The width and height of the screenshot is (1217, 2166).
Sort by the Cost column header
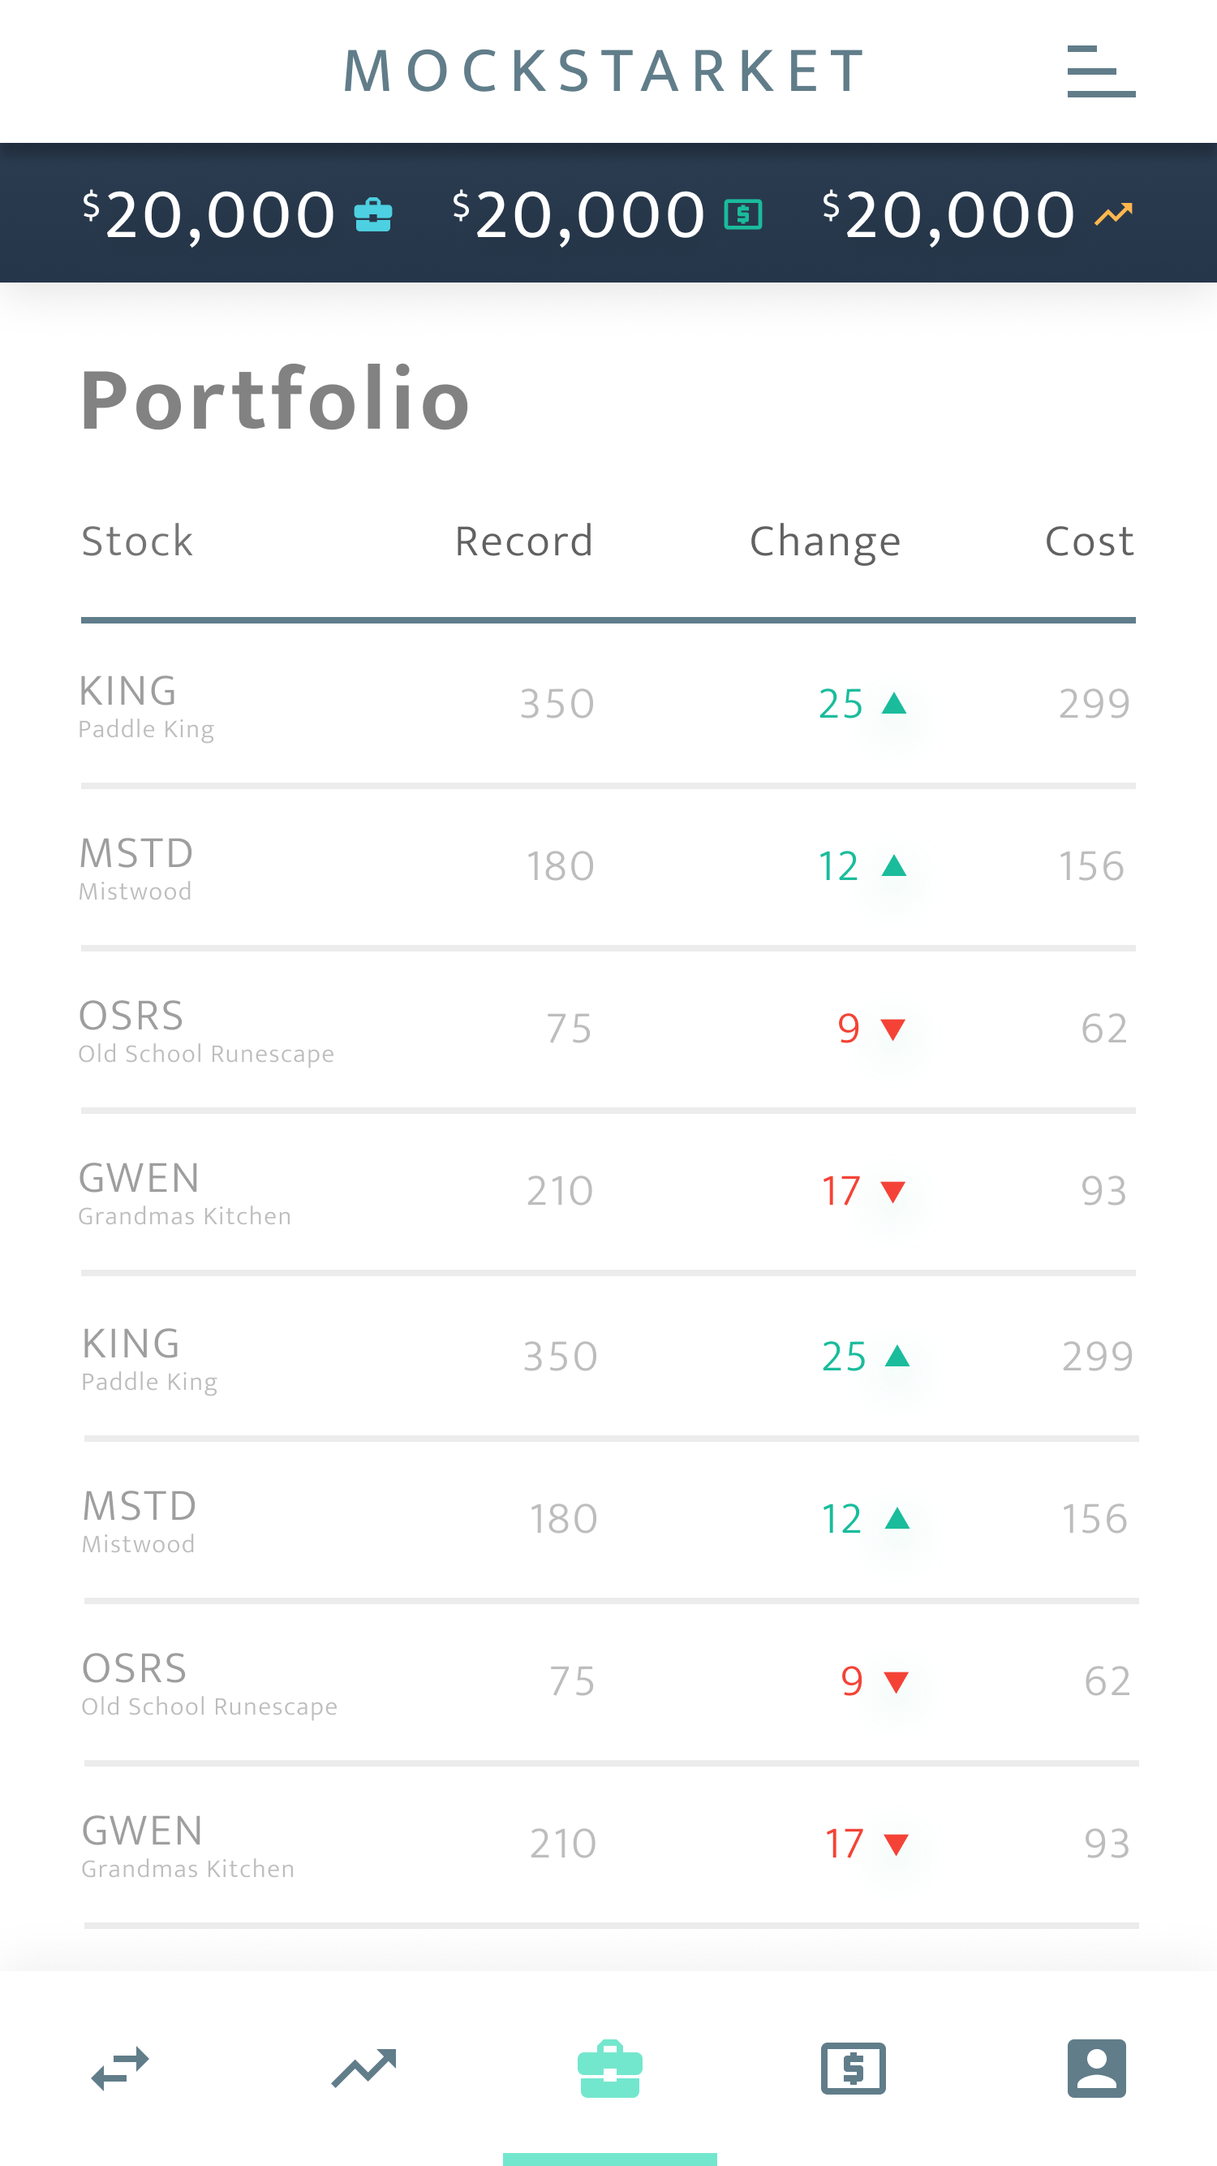[x=1090, y=541]
